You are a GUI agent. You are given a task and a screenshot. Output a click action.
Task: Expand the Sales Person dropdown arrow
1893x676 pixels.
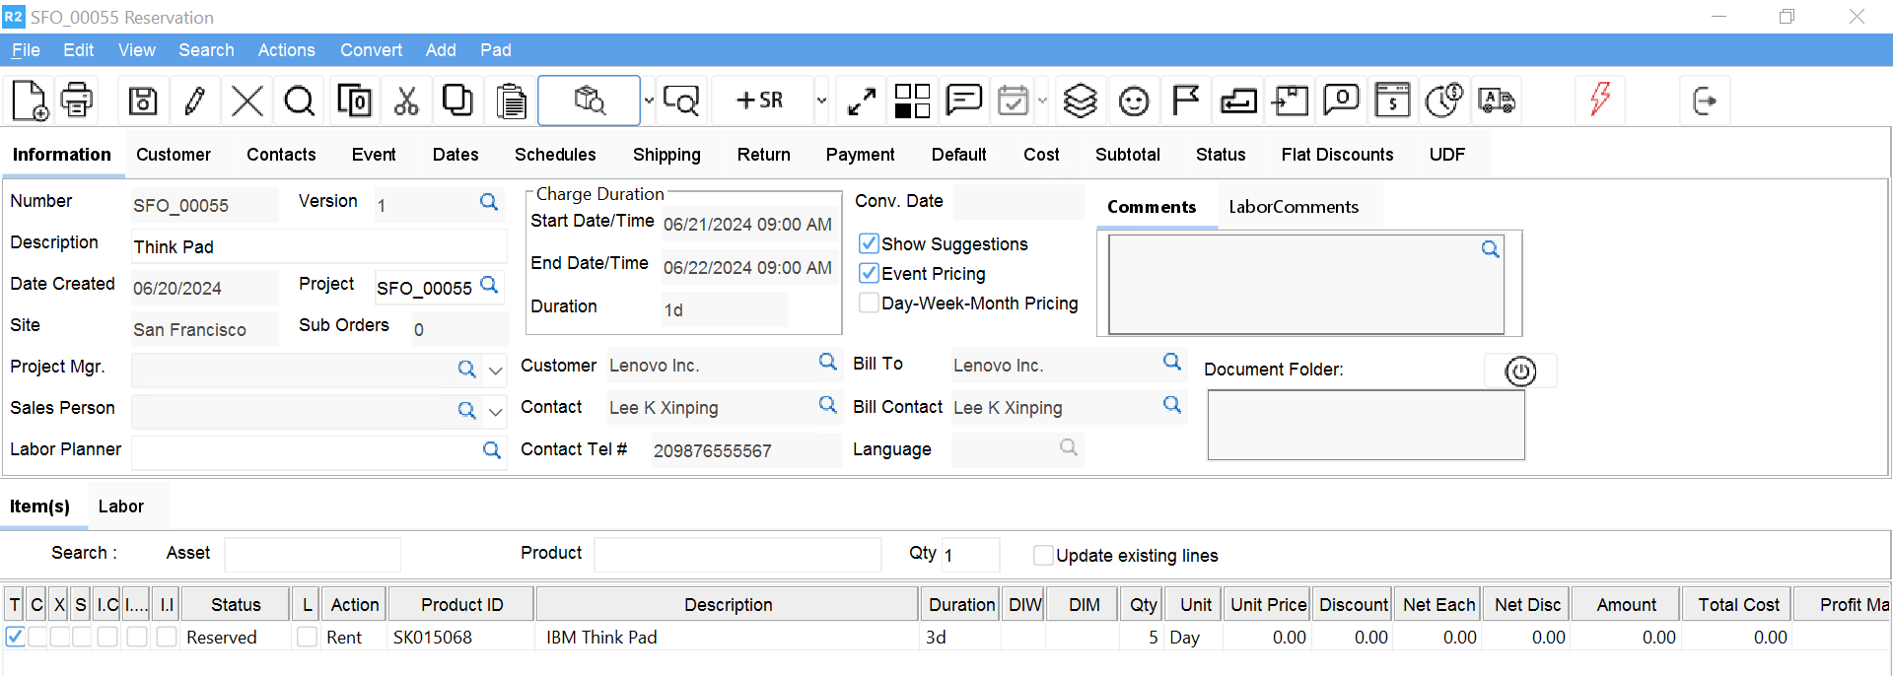[x=496, y=412]
